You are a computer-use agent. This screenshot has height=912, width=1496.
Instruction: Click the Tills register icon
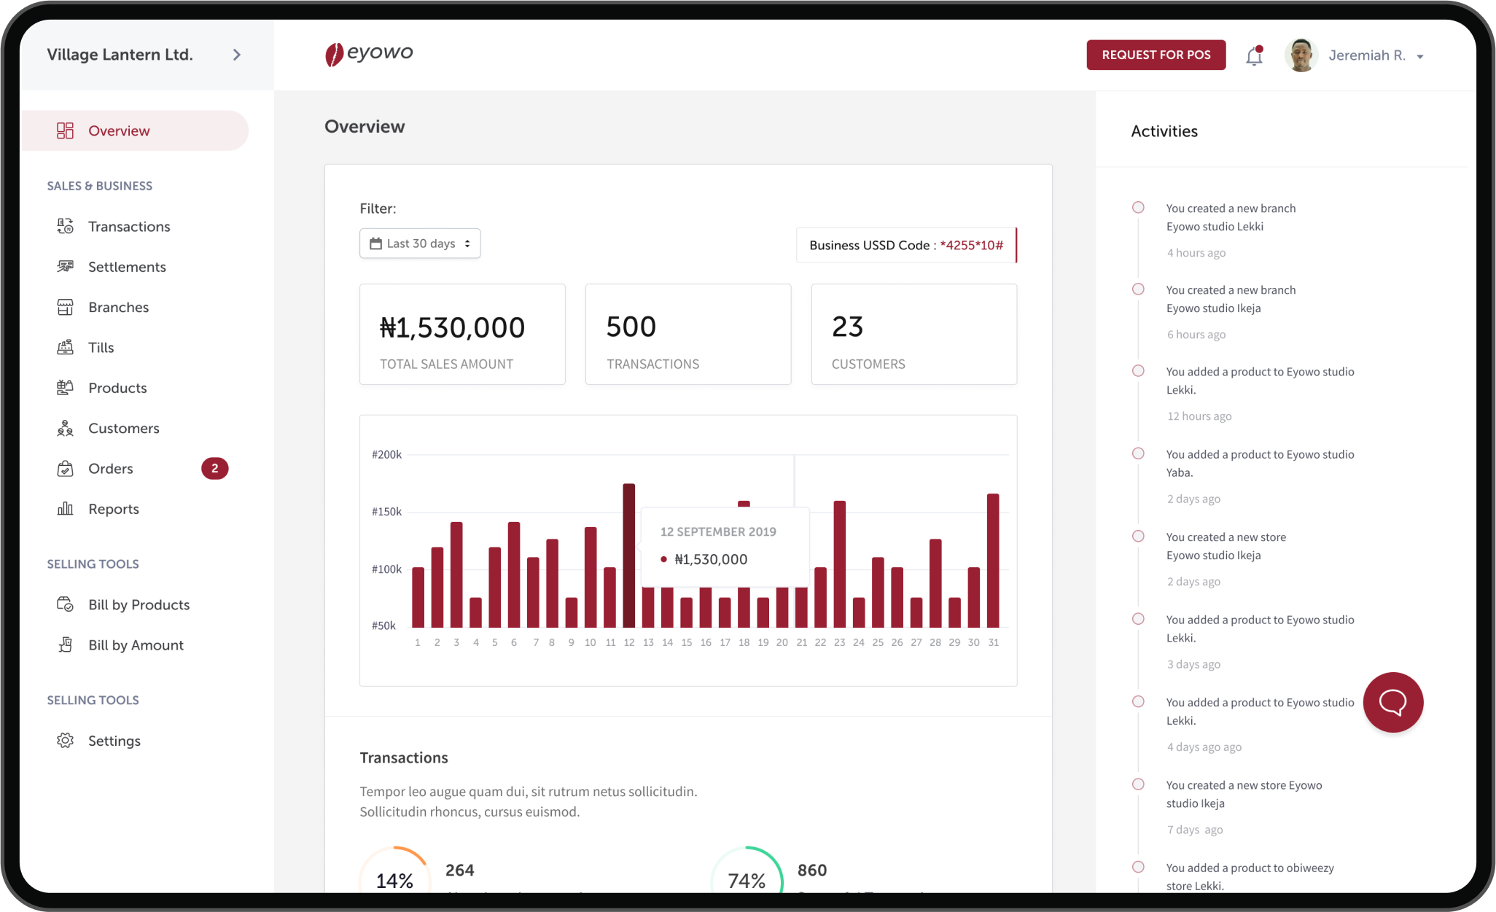coord(65,347)
